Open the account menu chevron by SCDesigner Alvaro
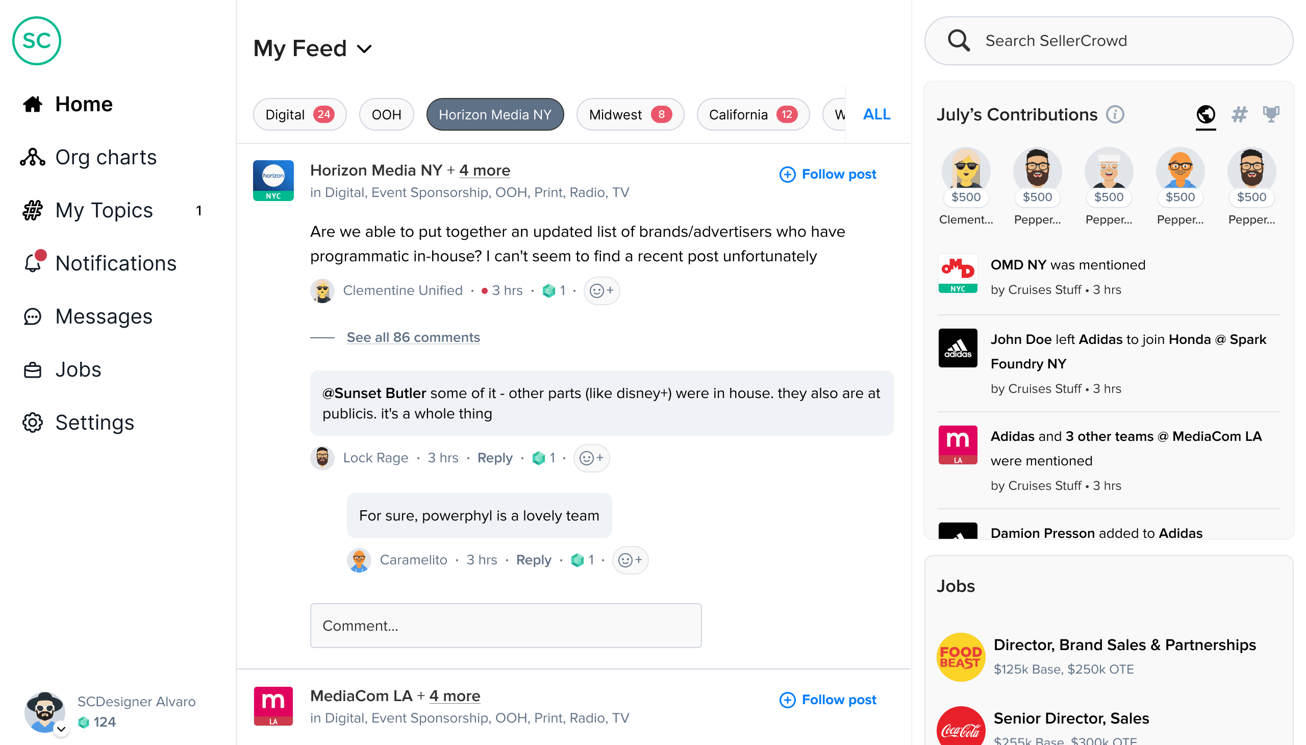The image size is (1306, 745). coord(61,729)
